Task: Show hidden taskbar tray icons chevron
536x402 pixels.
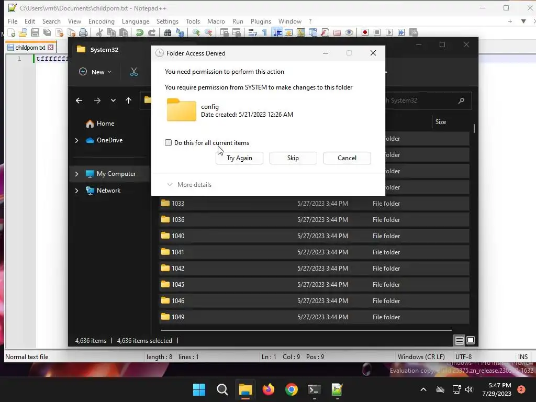Action: pos(423,389)
